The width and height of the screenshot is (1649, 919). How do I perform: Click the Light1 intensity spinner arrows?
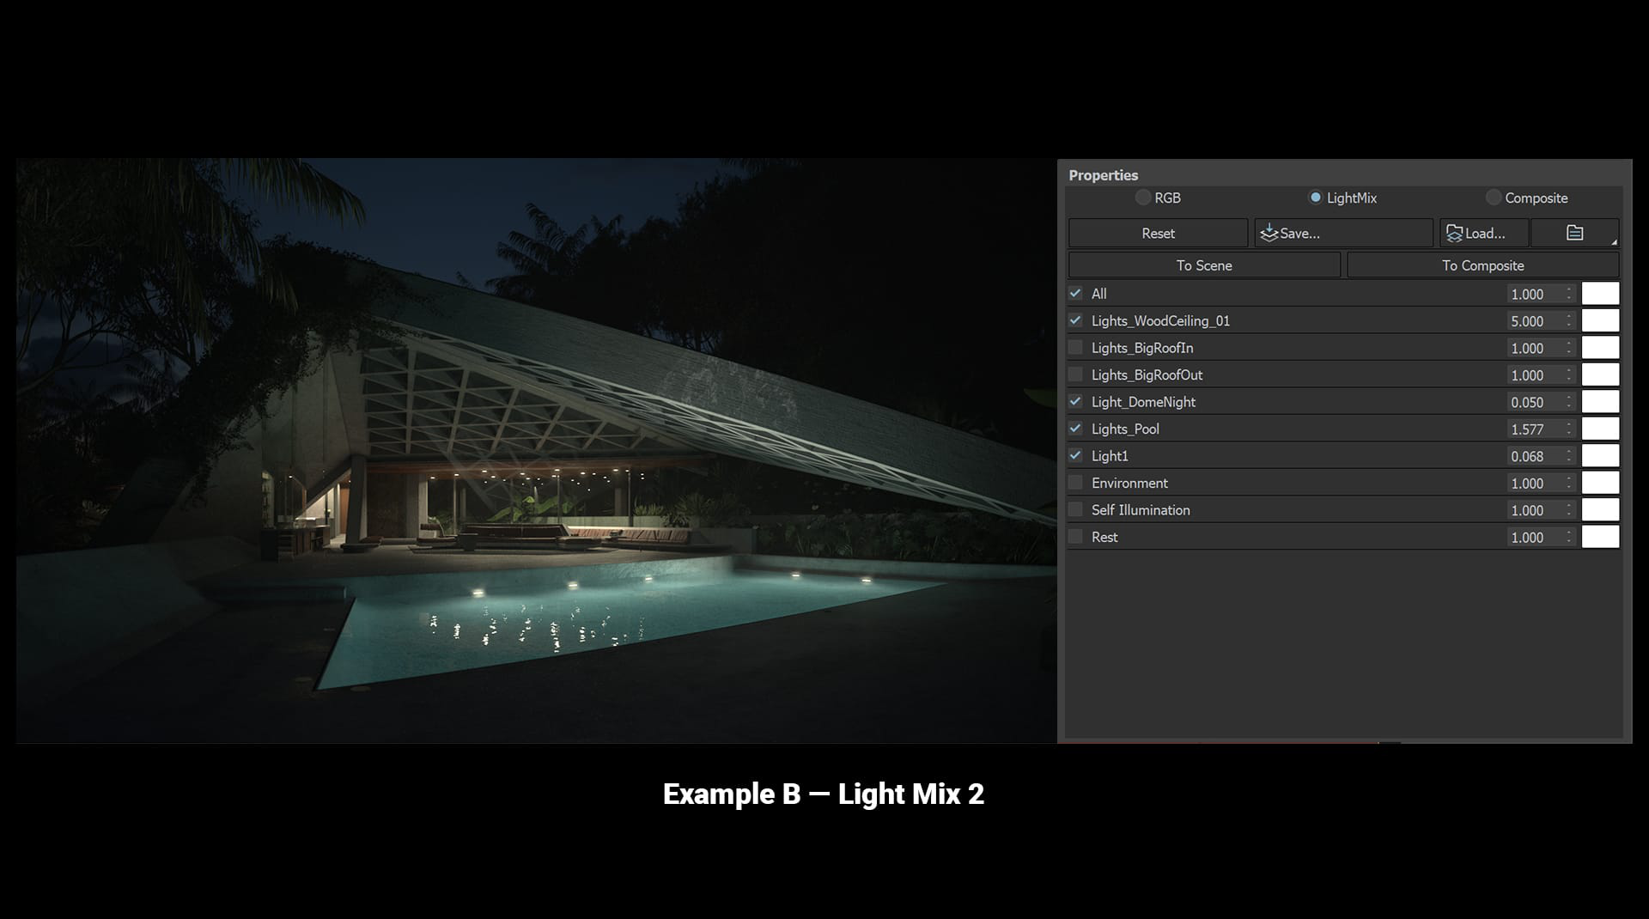point(1569,456)
